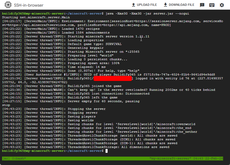Open the send feedback icon
The image size is (230, 165).
coord(202,5)
